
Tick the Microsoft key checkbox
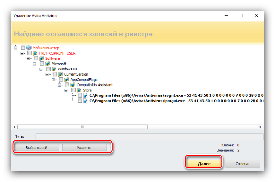(x=42, y=64)
